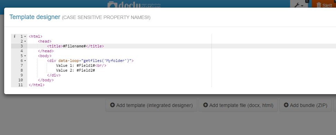Fold the data-loop div on line 6
336x135 pixels.
coord(25,61)
